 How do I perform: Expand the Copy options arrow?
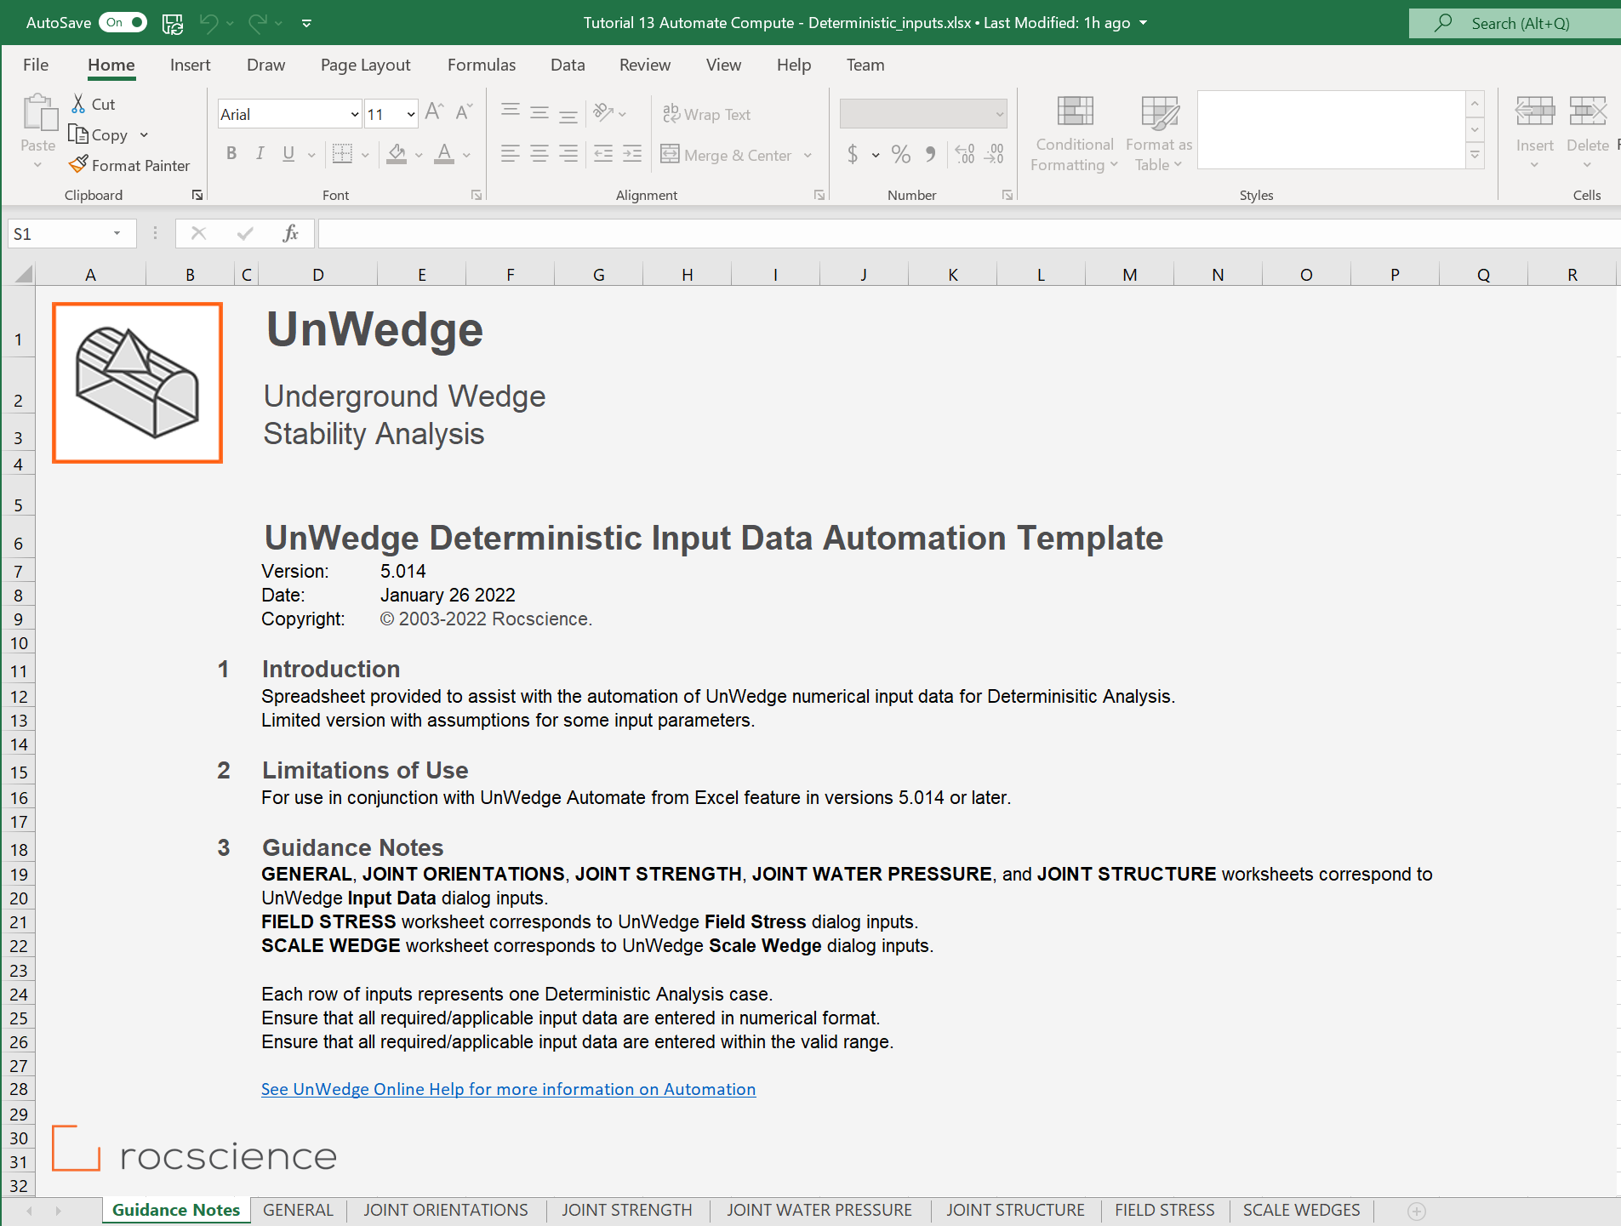[x=144, y=135]
